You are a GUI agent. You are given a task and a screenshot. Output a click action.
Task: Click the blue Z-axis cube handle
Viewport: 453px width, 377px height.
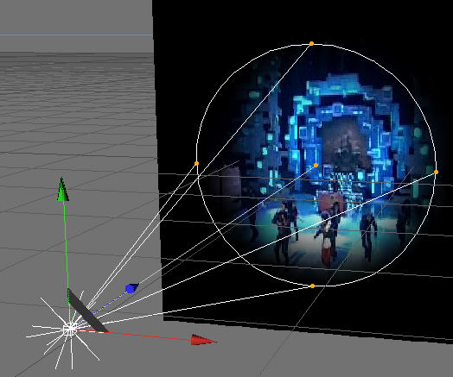tap(131, 288)
